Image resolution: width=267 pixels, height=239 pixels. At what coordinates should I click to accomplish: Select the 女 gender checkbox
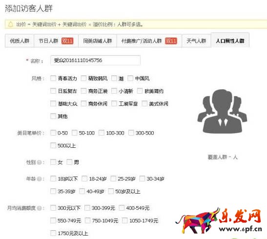(53, 162)
